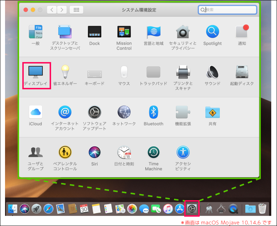This screenshot has width=277, height=226.
Task: Close the システム環境設定 window
Action: click(26, 10)
